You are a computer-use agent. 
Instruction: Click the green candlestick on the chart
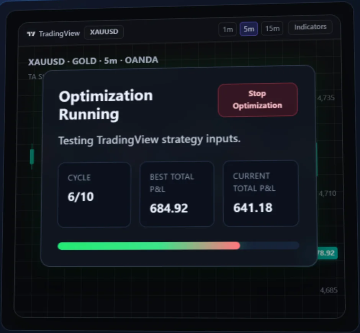(32, 157)
